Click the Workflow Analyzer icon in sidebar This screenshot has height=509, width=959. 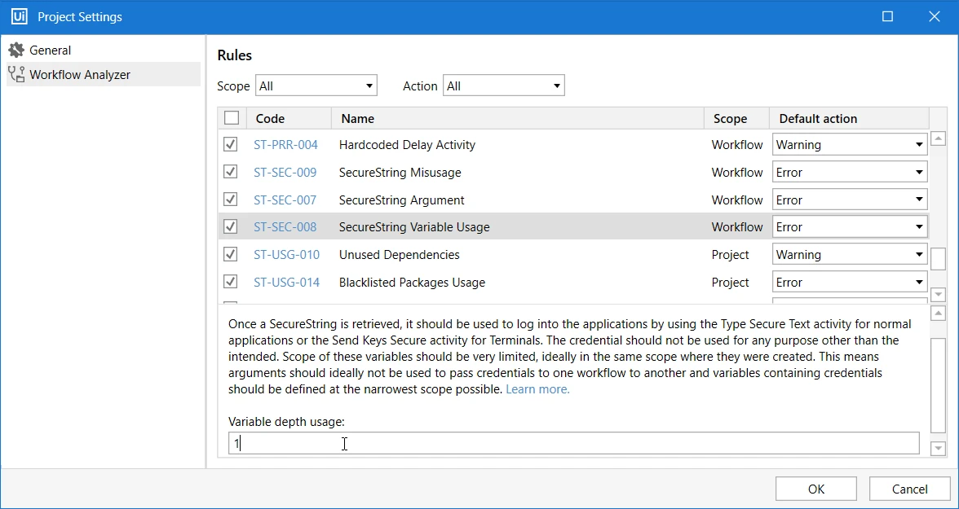16,75
